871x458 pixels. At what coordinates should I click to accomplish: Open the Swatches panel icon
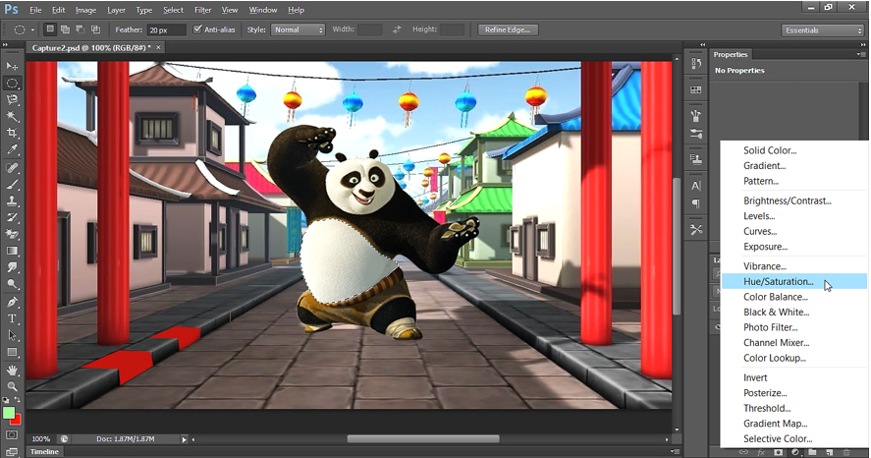click(x=696, y=89)
